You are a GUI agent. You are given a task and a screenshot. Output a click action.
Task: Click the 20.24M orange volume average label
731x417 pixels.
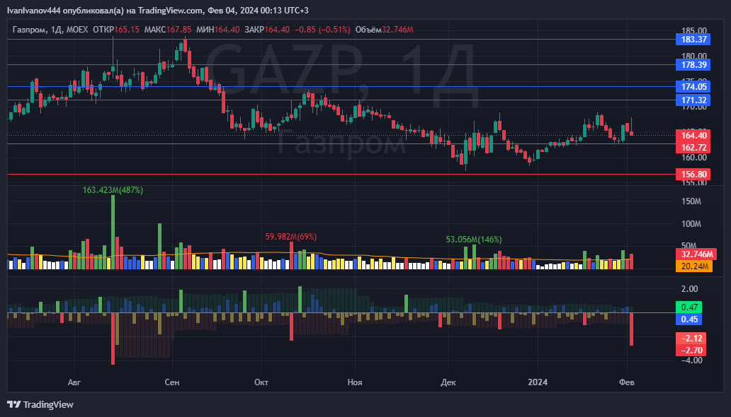[x=693, y=266]
